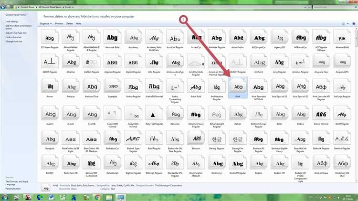Image resolution: width=358 pixels, height=201 pixels.
Task: Open Font settings link
Action: pos(11,21)
